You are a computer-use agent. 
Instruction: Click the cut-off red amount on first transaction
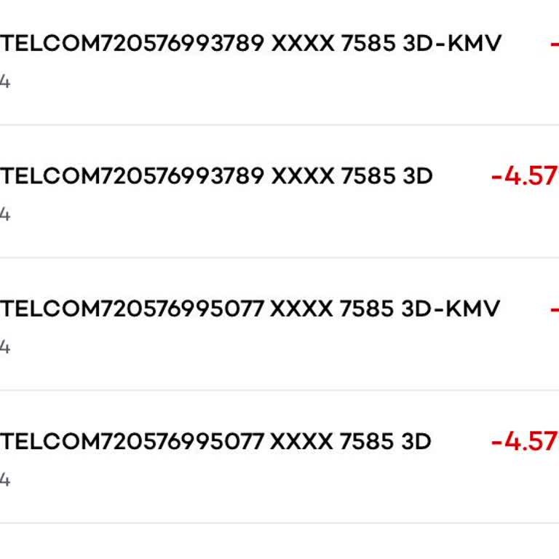(555, 44)
